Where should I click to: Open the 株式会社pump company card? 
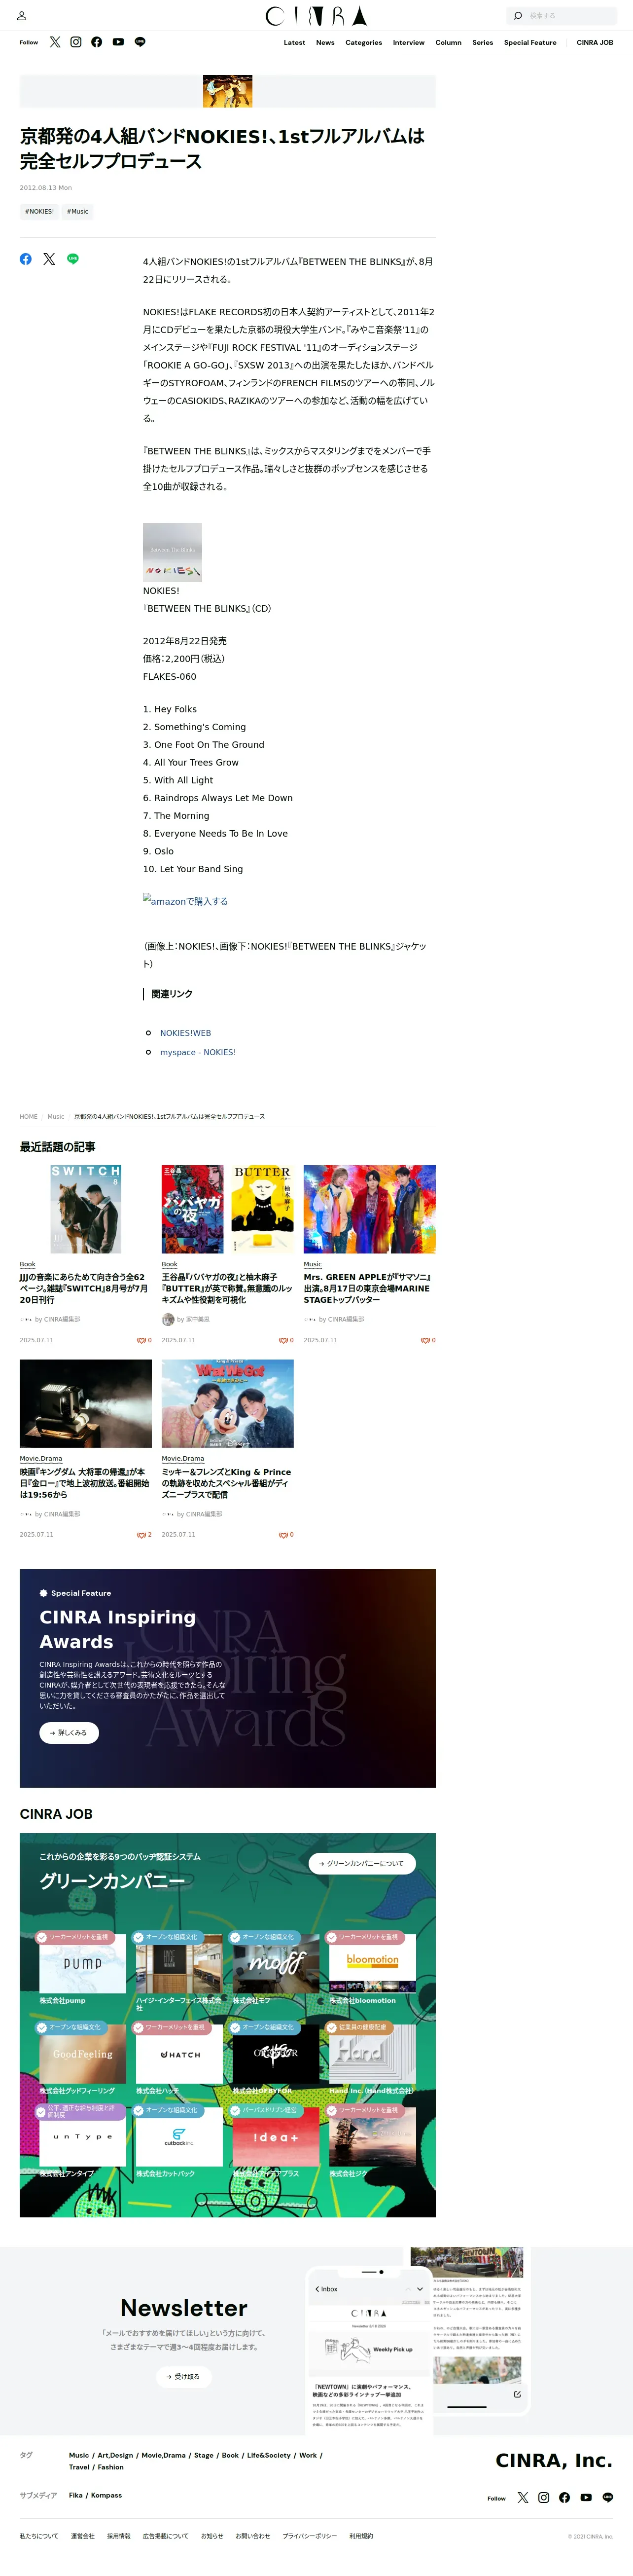point(83,1969)
